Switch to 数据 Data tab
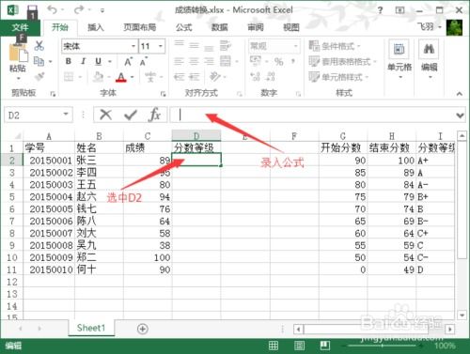Screen dimensions: 470x354 click(219, 27)
